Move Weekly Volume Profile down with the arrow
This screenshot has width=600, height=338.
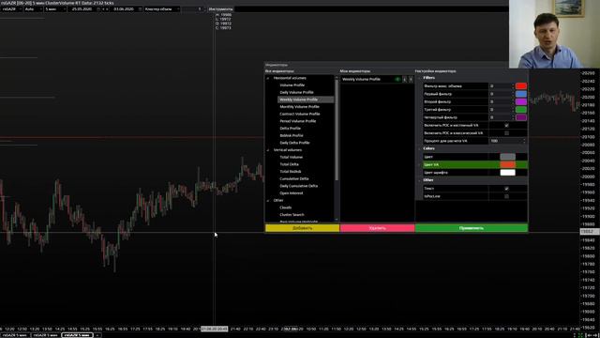pyautogui.click(x=404, y=79)
